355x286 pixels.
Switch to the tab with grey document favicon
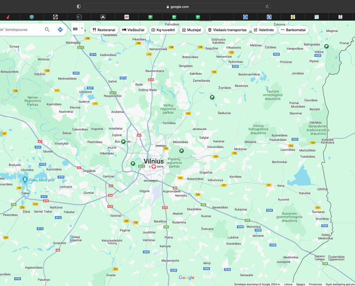[340, 17]
